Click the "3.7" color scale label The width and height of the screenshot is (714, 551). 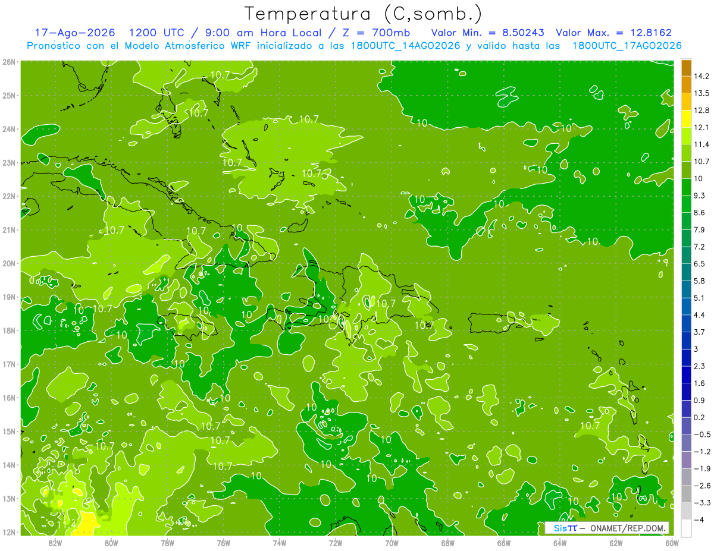700,332
